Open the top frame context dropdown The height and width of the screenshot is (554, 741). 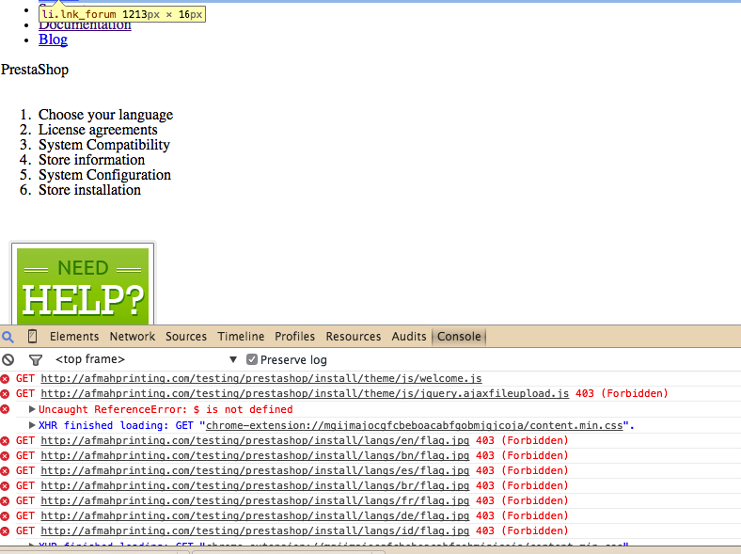click(x=146, y=359)
